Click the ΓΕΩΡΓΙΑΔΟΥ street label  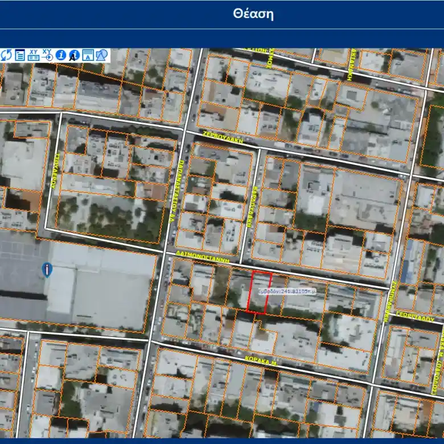[x=415, y=316]
